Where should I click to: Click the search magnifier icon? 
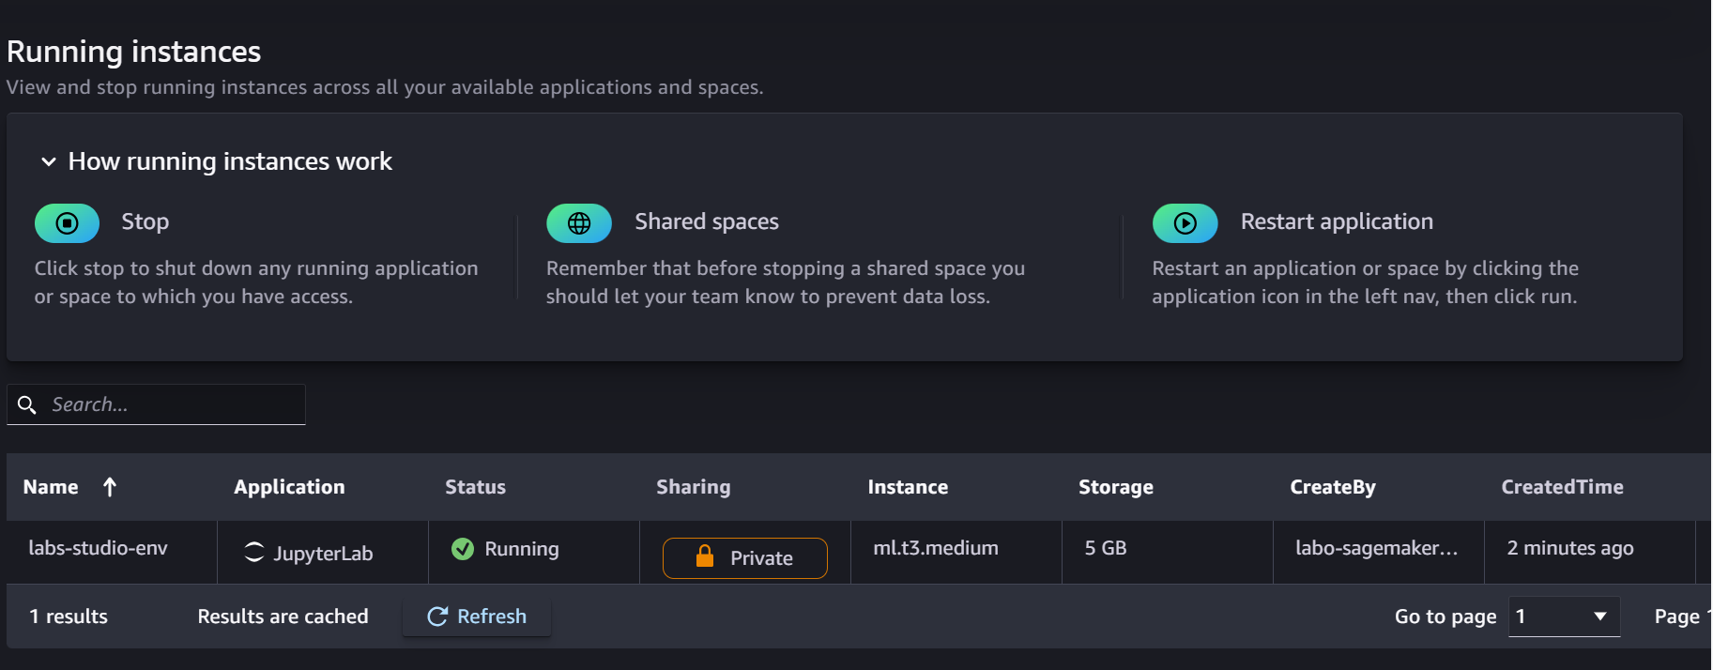click(x=27, y=404)
